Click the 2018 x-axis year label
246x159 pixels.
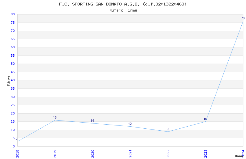point(17,154)
